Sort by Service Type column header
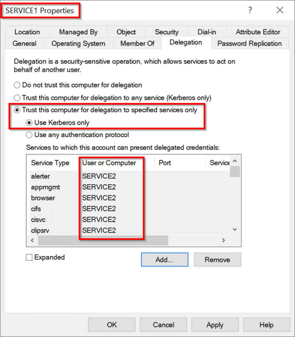295x337 pixels. (x=53, y=163)
